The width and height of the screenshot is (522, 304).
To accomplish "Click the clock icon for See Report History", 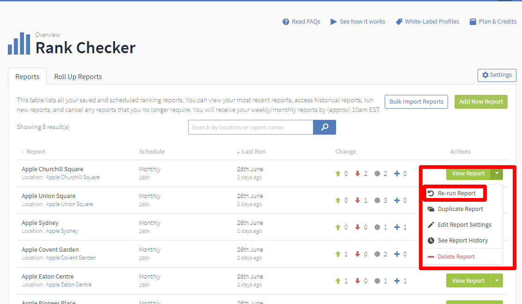I will [x=431, y=240].
